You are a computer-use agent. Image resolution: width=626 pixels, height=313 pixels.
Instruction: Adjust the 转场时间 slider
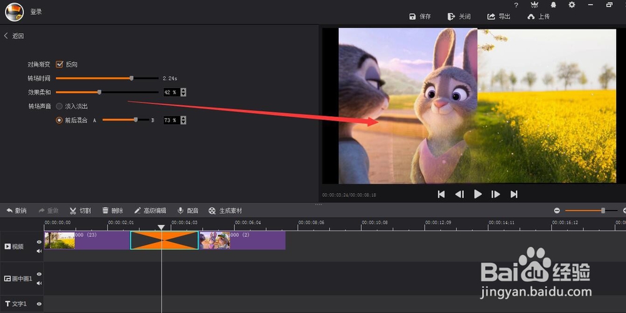pyautogui.click(x=107, y=79)
